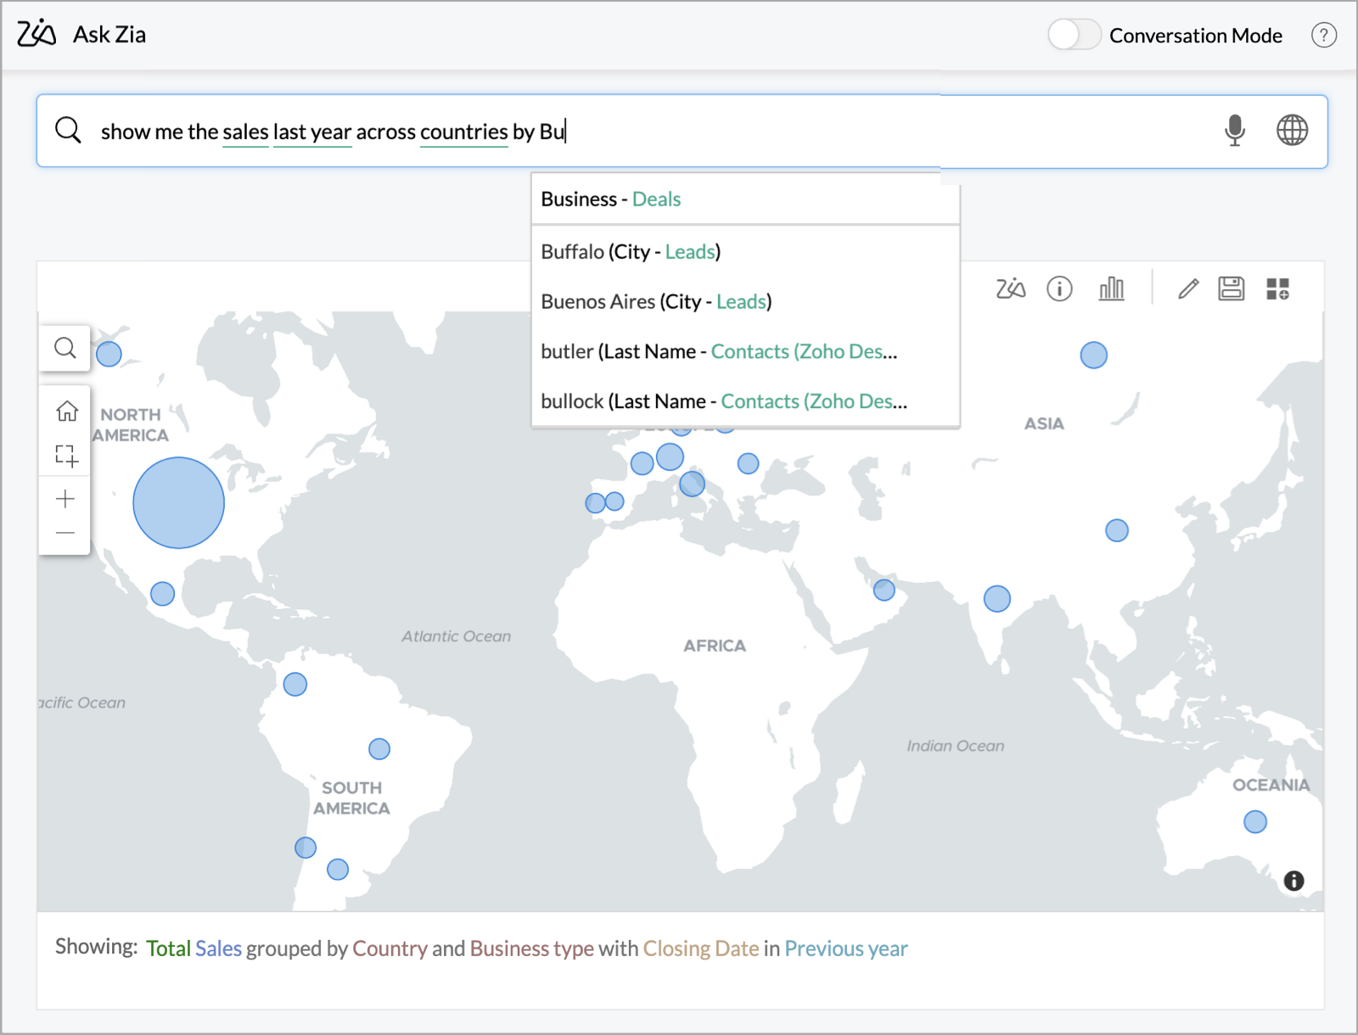Zoom in on the map
The image size is (1358, 1035).
[x=65, y=499]
